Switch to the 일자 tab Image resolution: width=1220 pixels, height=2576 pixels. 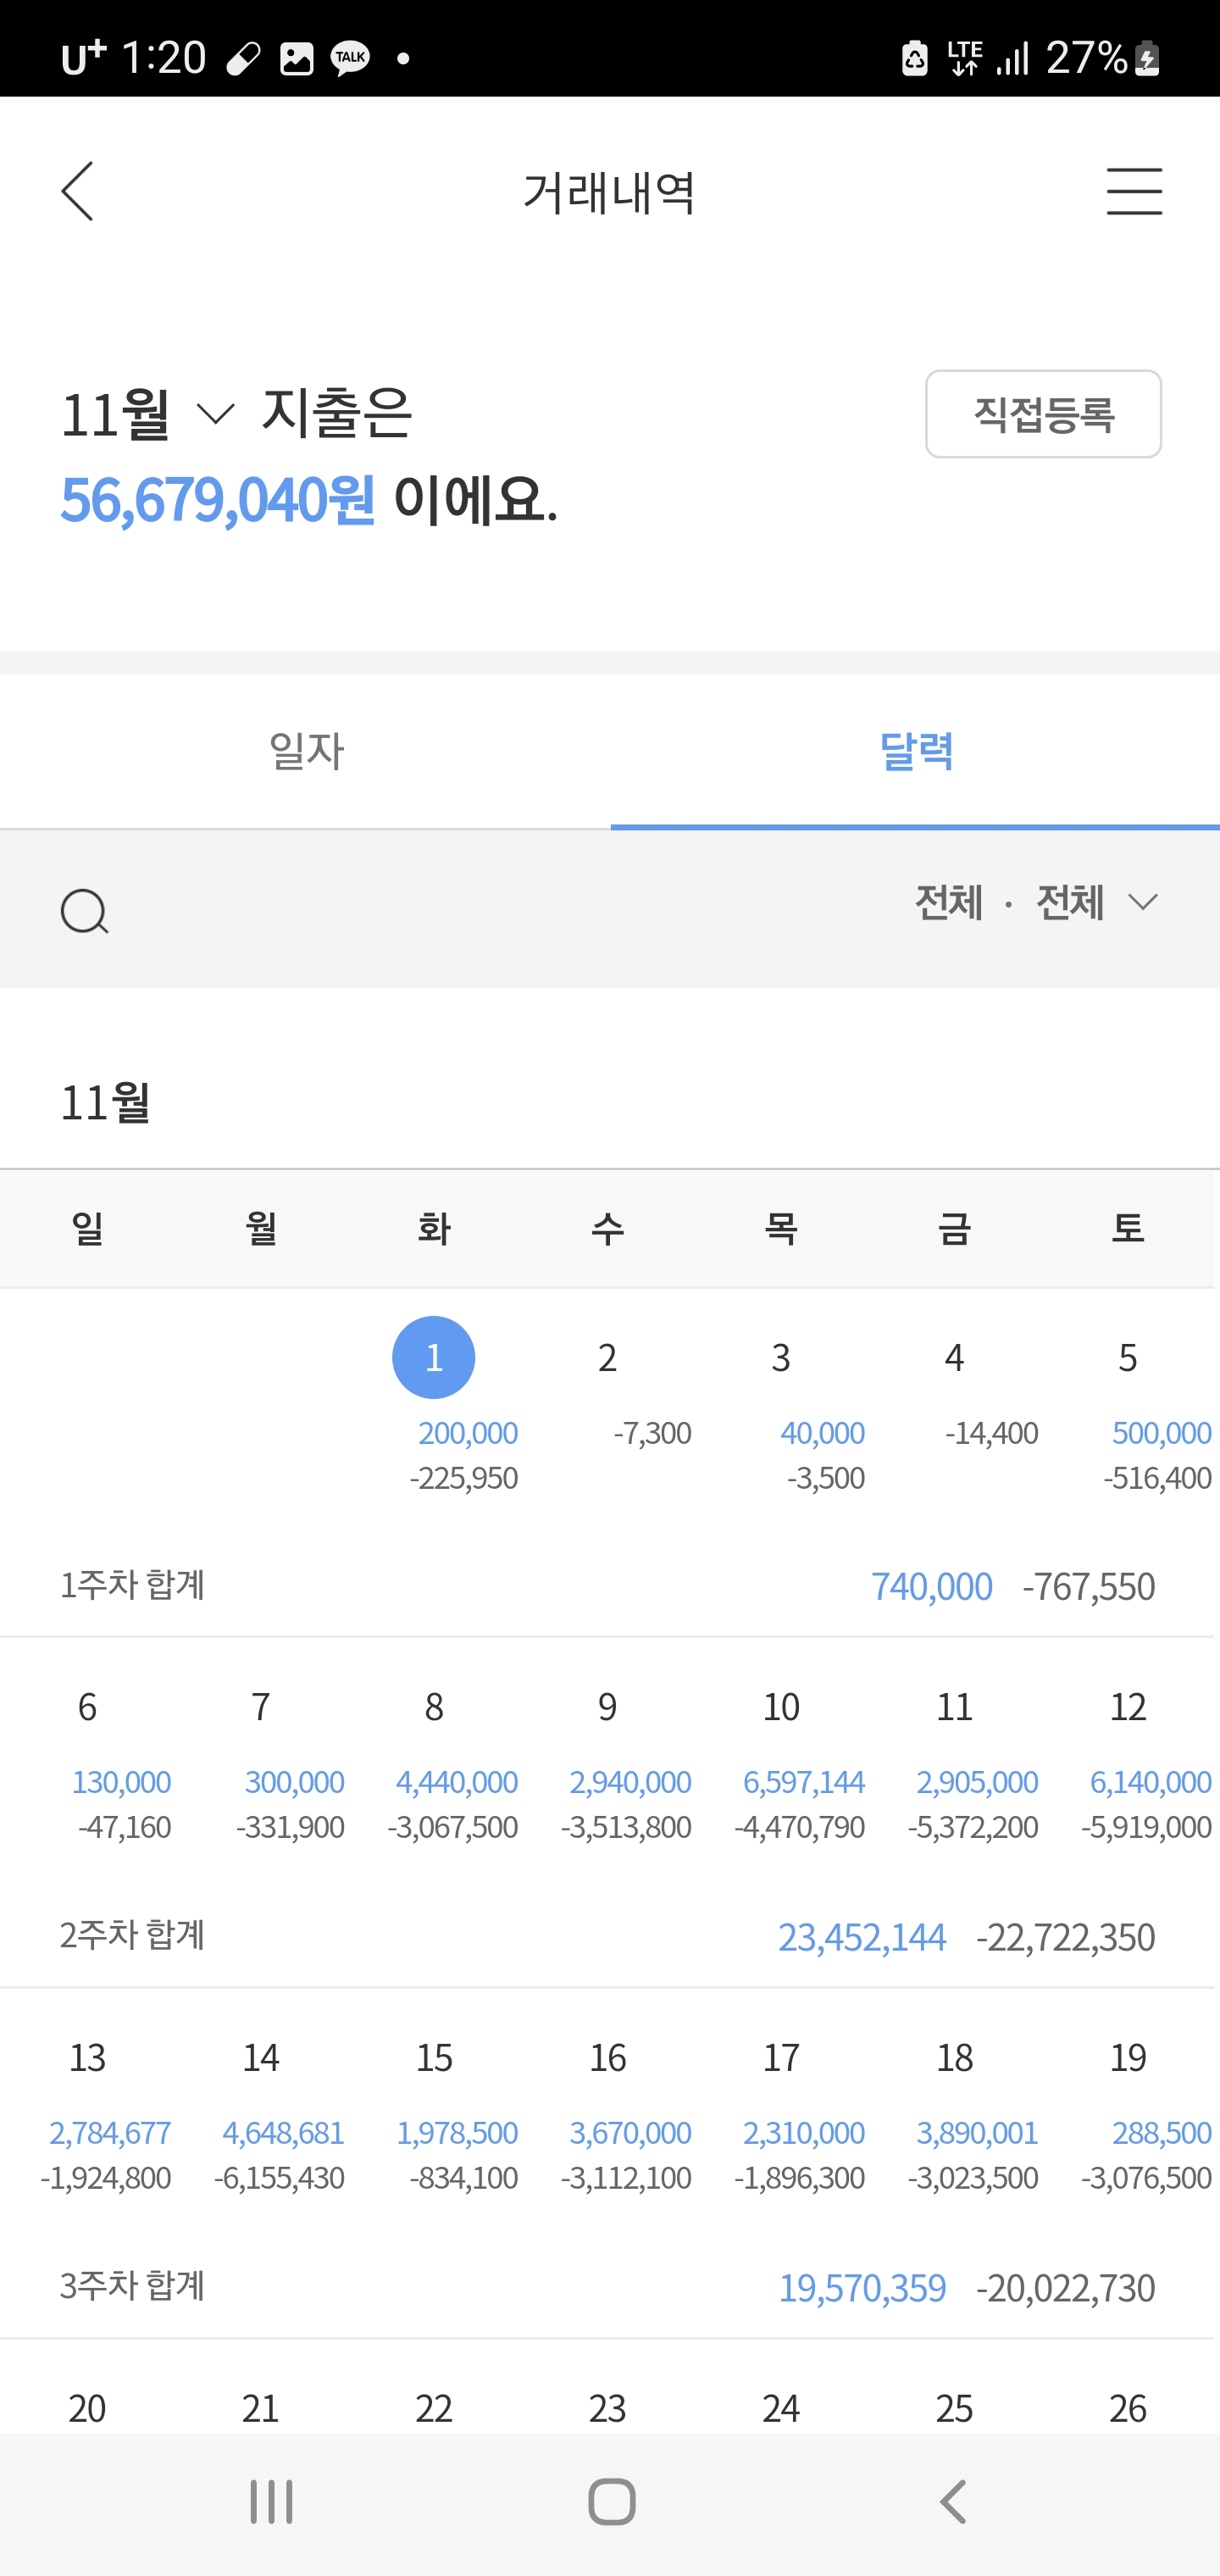(305, 751)
